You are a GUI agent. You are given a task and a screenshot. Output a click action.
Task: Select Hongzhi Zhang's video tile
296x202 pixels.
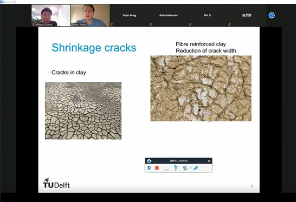tap(51, 15)
